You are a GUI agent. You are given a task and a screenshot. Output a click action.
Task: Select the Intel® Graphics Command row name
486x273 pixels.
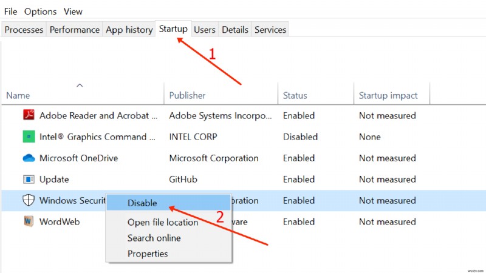pyautogui.click(x=97, y=137)
